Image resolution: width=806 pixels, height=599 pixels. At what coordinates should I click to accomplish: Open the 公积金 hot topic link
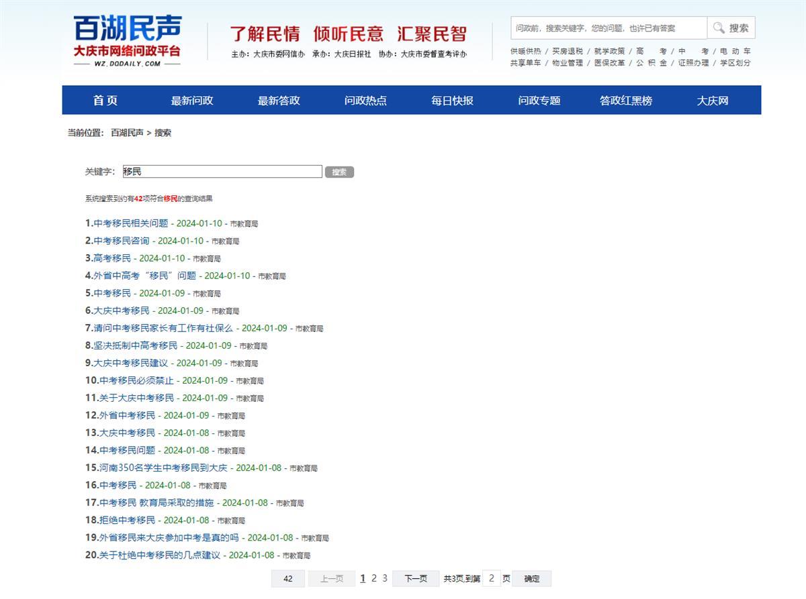coord(652,63)
